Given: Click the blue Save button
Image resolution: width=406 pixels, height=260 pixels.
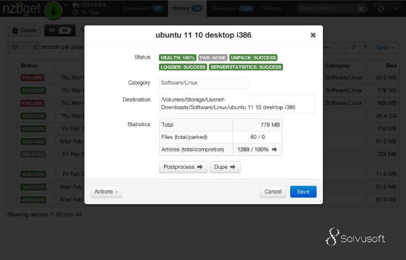Looking at the screenshot, I should tap(303, 192).
